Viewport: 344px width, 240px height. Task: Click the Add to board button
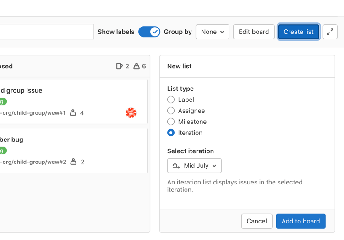click(x=300, y=221)
